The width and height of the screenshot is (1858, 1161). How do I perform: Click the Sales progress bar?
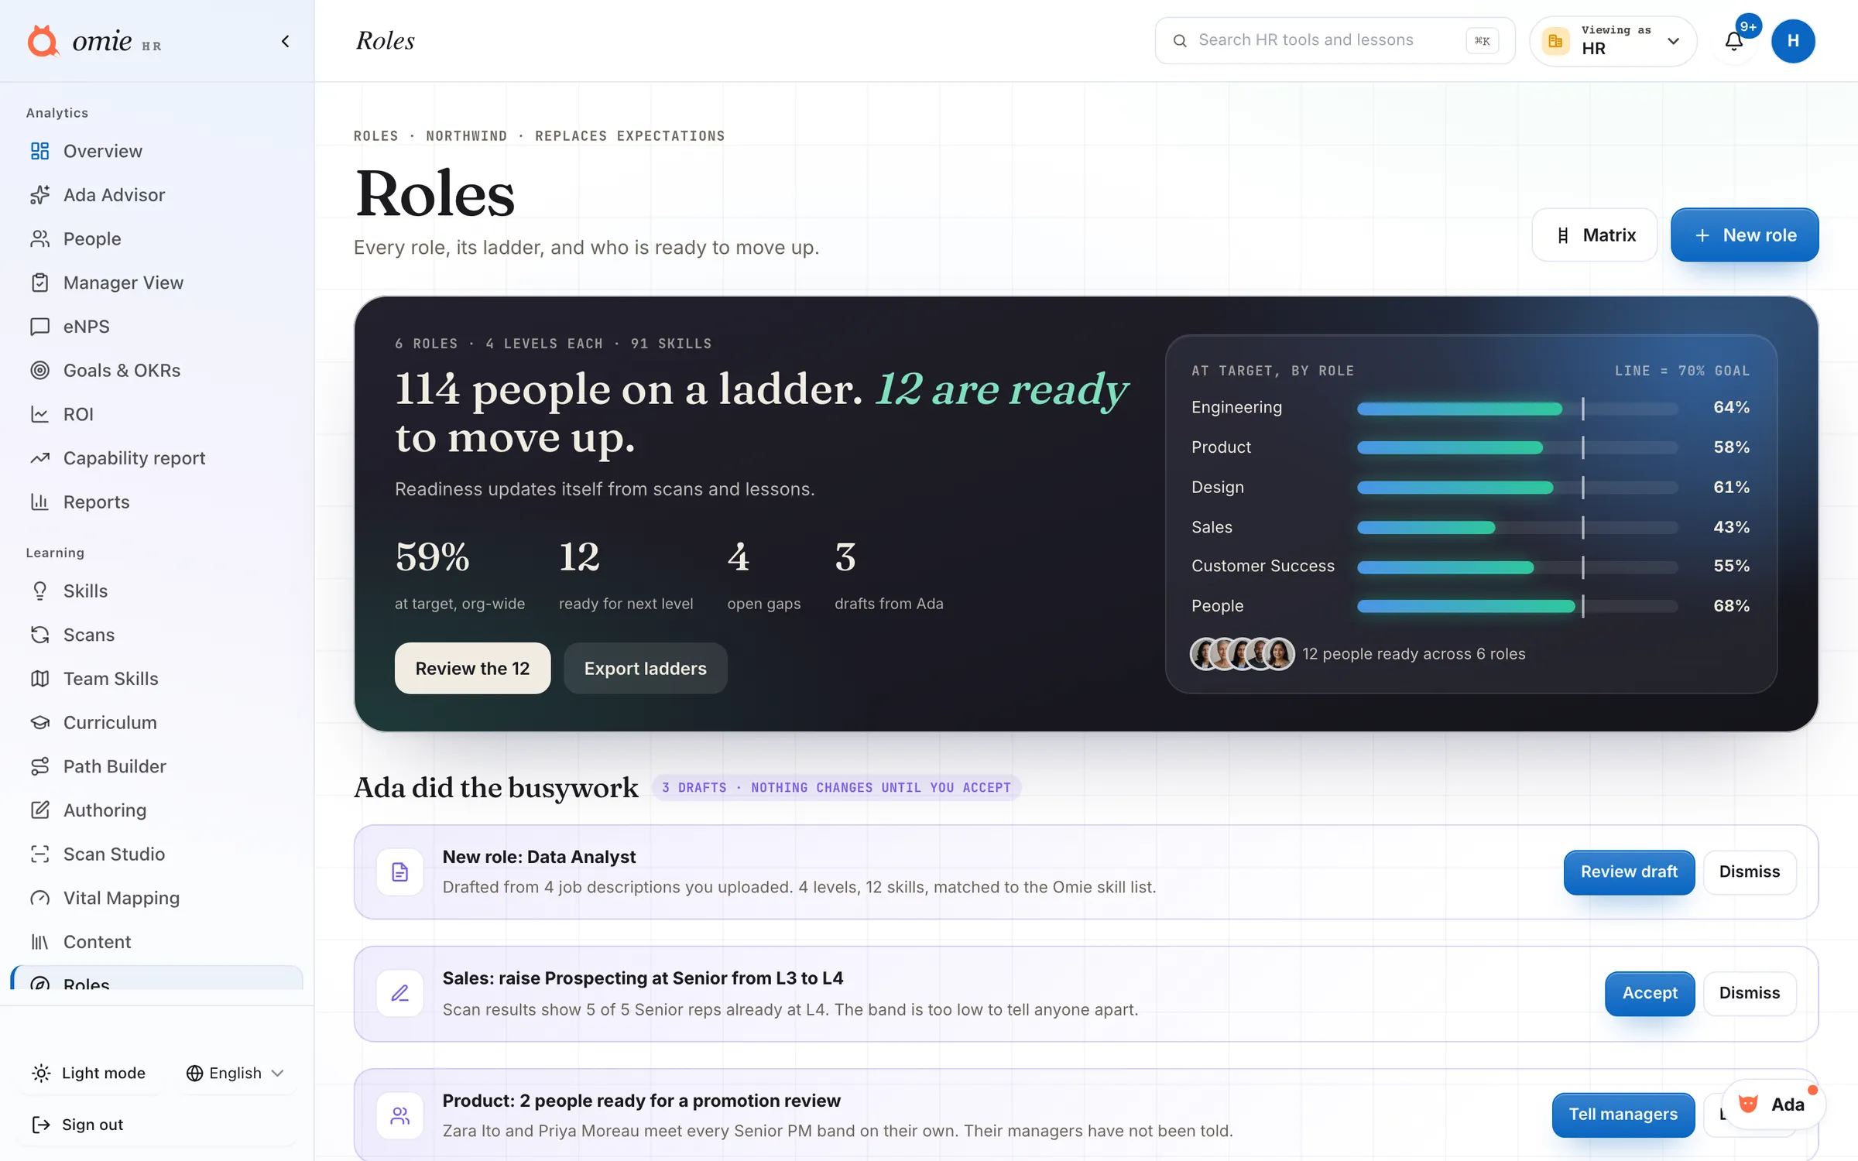pos(1517,528)
